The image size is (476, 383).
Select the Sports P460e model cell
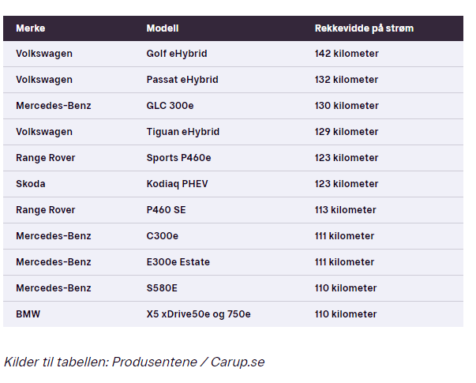(178, 158)
